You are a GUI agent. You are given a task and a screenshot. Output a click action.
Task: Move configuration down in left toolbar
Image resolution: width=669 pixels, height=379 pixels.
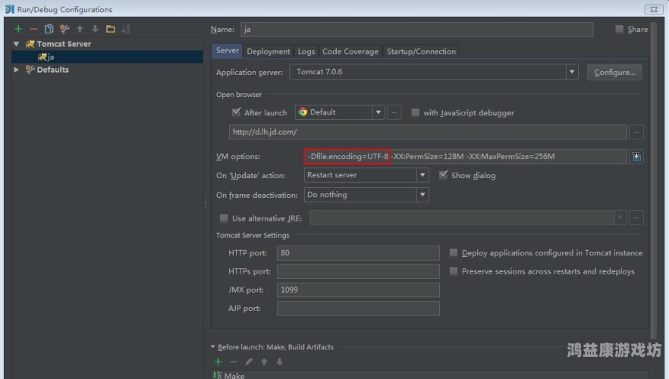pyautogui.click(x=95, y=29)
